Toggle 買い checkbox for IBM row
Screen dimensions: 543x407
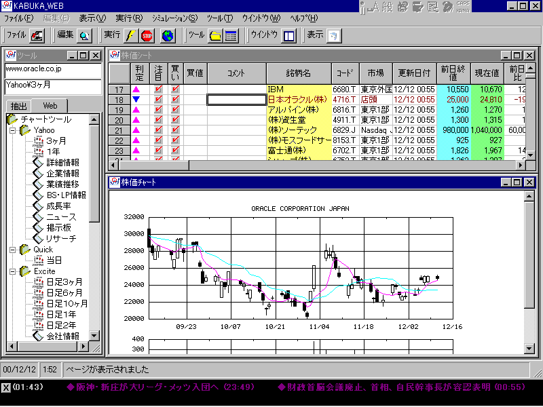175,90
